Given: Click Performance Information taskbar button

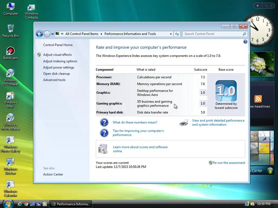Looking at the screenshot, I should [71, 204].
